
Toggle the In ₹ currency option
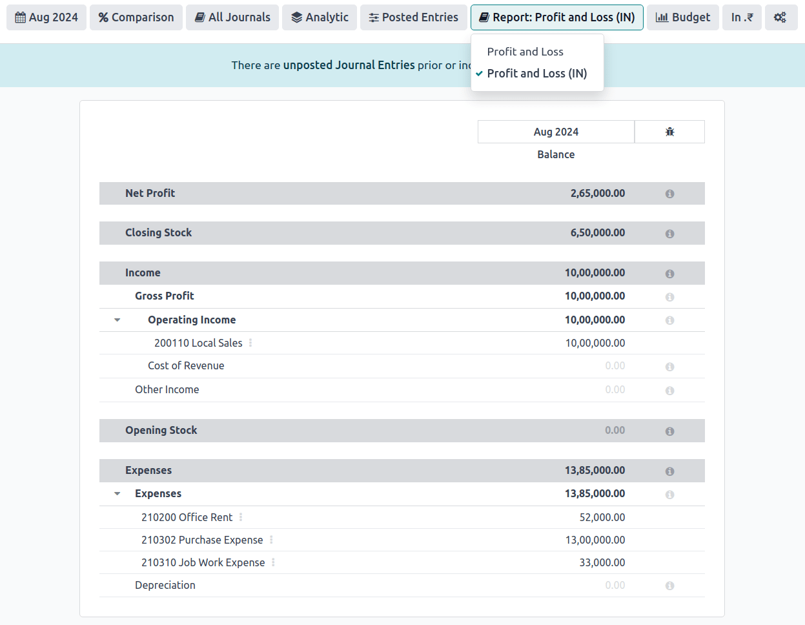click(x=742, y=17)
